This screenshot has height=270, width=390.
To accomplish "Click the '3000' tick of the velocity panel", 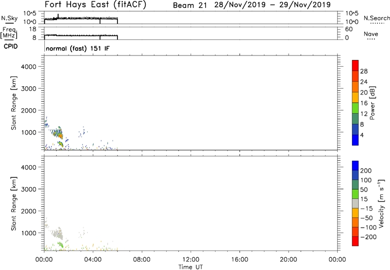I will [28, 189].
